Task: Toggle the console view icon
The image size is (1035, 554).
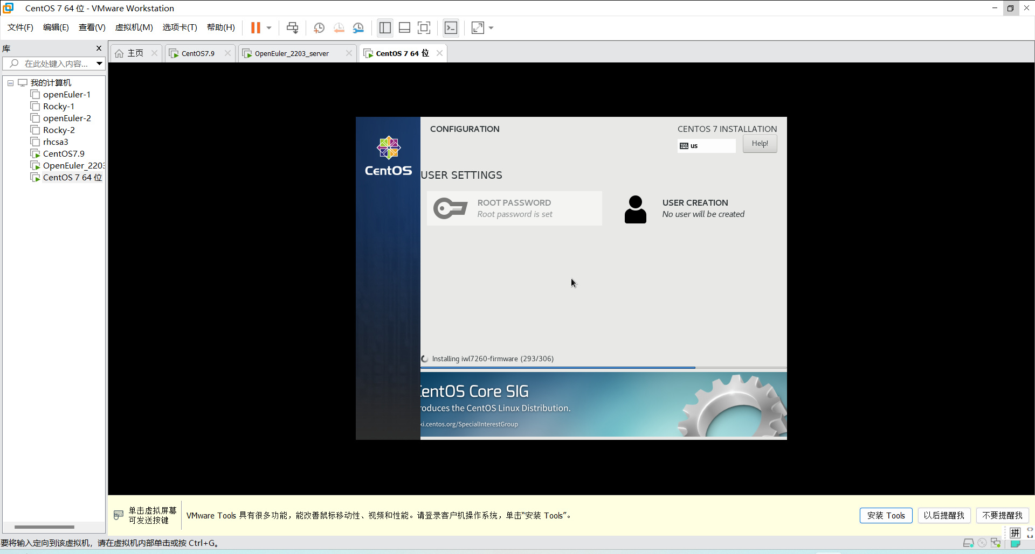Action: (x=451, y=27)
